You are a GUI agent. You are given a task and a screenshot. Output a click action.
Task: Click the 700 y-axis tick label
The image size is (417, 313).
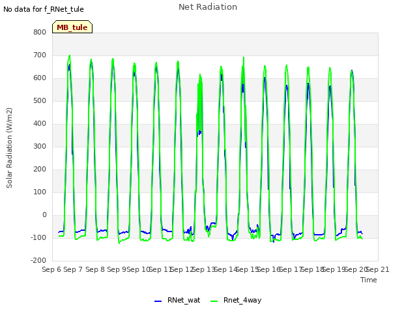point(40,55)
